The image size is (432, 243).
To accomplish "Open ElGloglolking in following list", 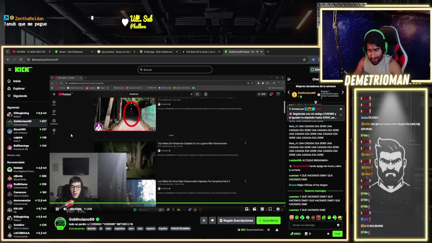I will tap(27, 114).
